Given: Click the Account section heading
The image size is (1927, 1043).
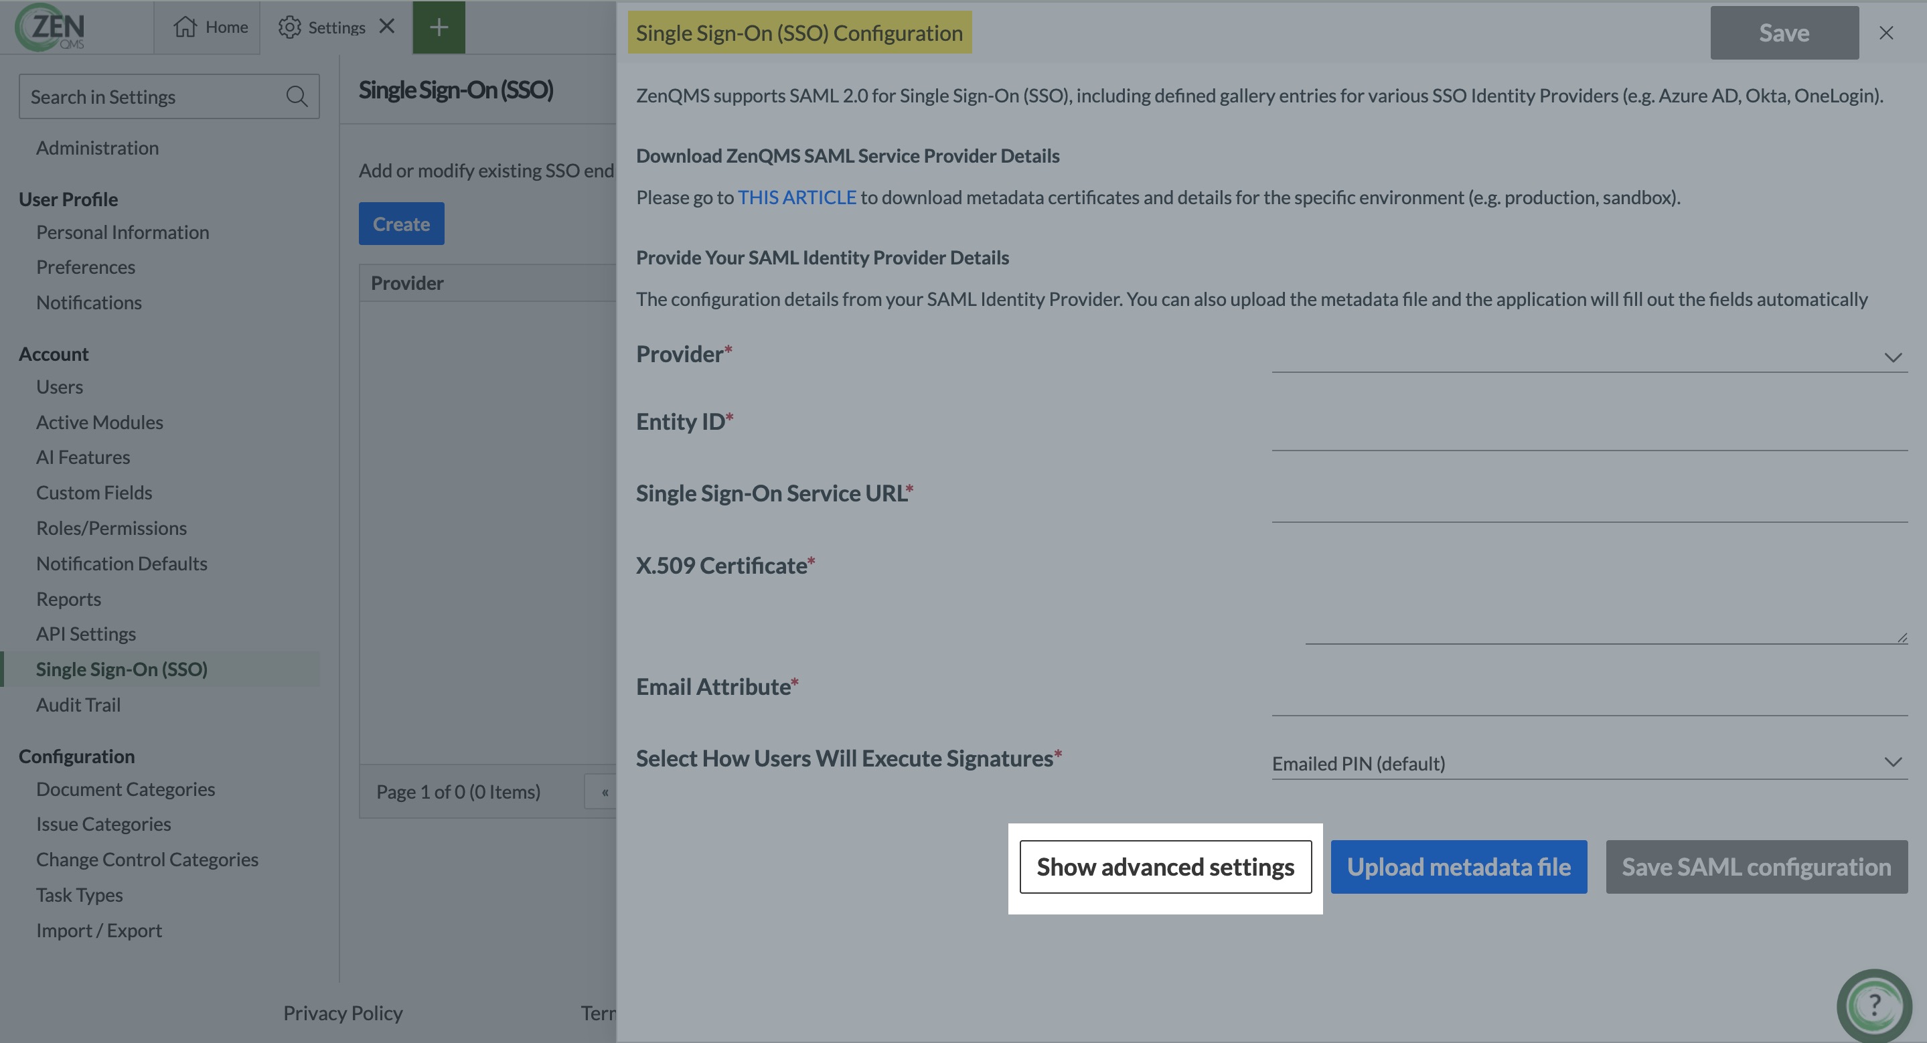Looking at the screenshot, I should tap(54, 353).
